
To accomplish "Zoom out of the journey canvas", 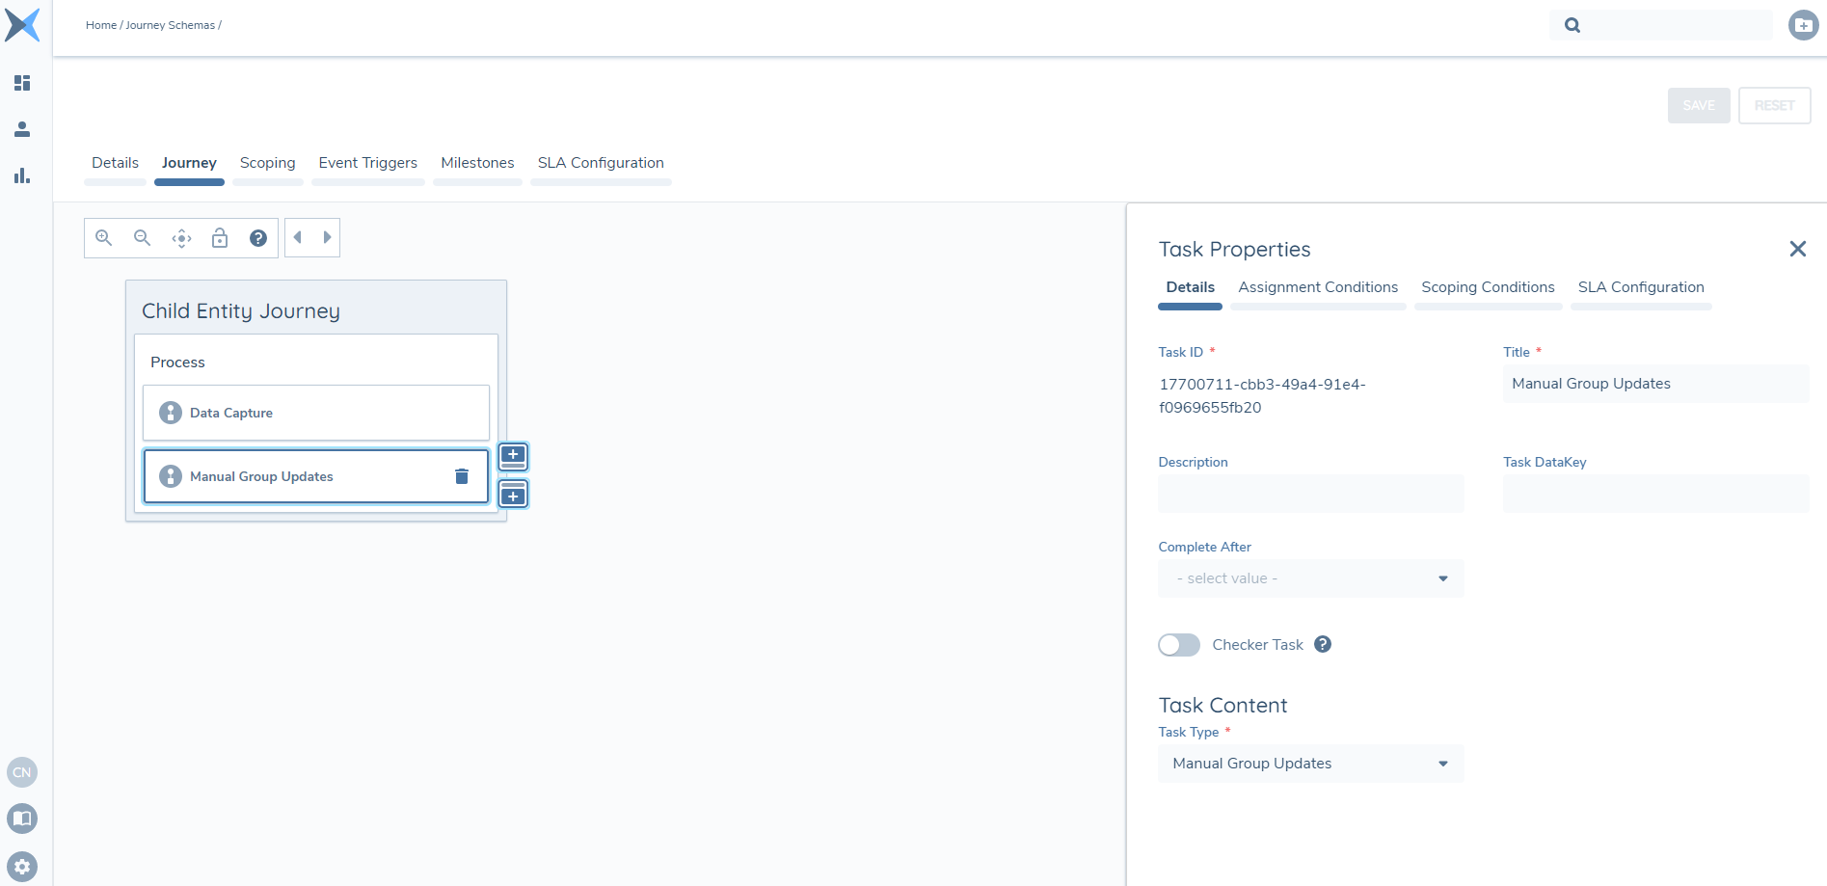I will [142, 237].
